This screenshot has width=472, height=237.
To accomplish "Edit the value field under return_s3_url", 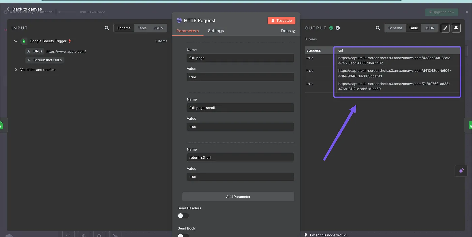I will 241,177.
